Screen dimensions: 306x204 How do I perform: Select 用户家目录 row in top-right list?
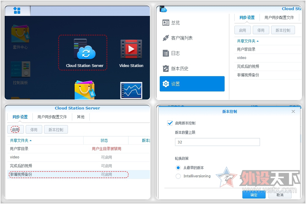coord(268,49)
